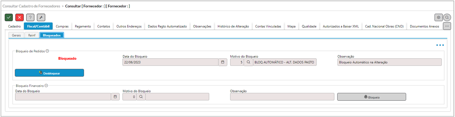Show more tabs with the ellipsis button

point(447,26)
